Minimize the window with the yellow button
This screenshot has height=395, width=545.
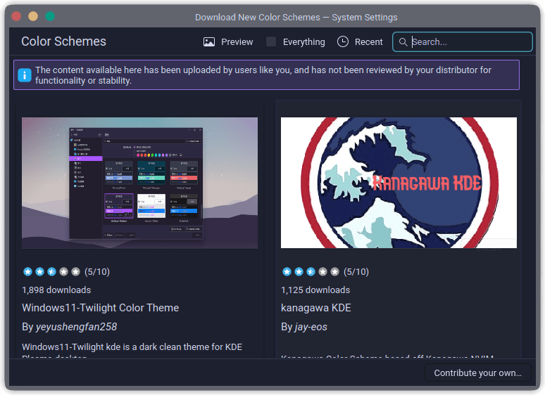click(x=33, y=16)
